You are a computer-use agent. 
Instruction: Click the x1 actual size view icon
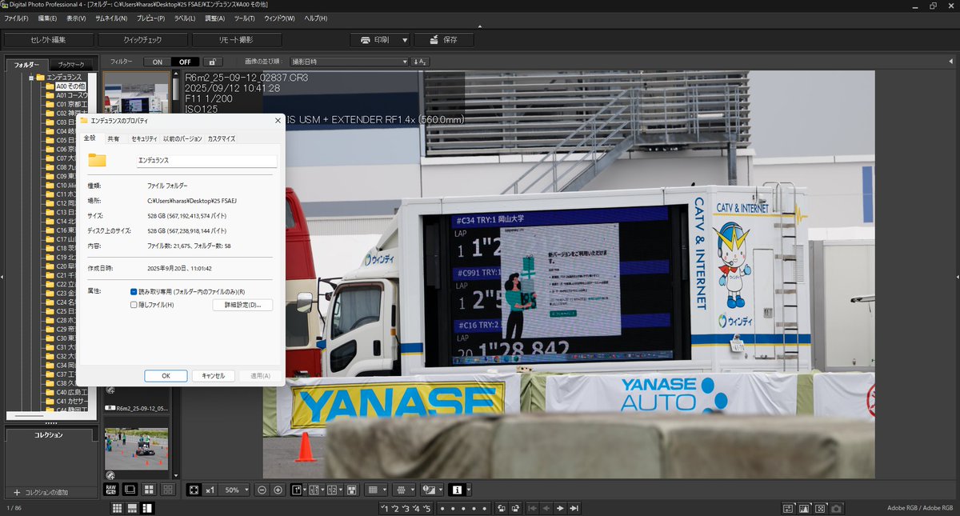coord(210,490)
